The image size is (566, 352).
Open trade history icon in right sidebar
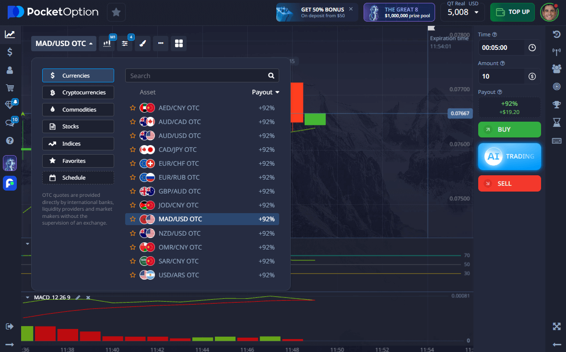coord(556,34)
